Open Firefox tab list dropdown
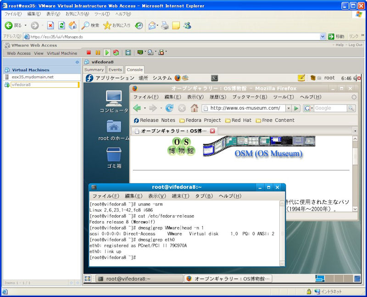The height and width of the screenshot is (297, 367). [x=355, y=131]
